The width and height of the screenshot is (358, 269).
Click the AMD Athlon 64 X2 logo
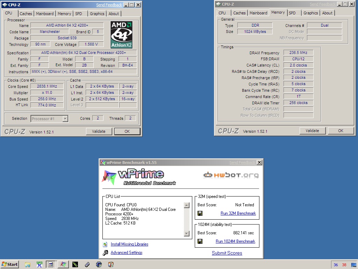[121, 35]
